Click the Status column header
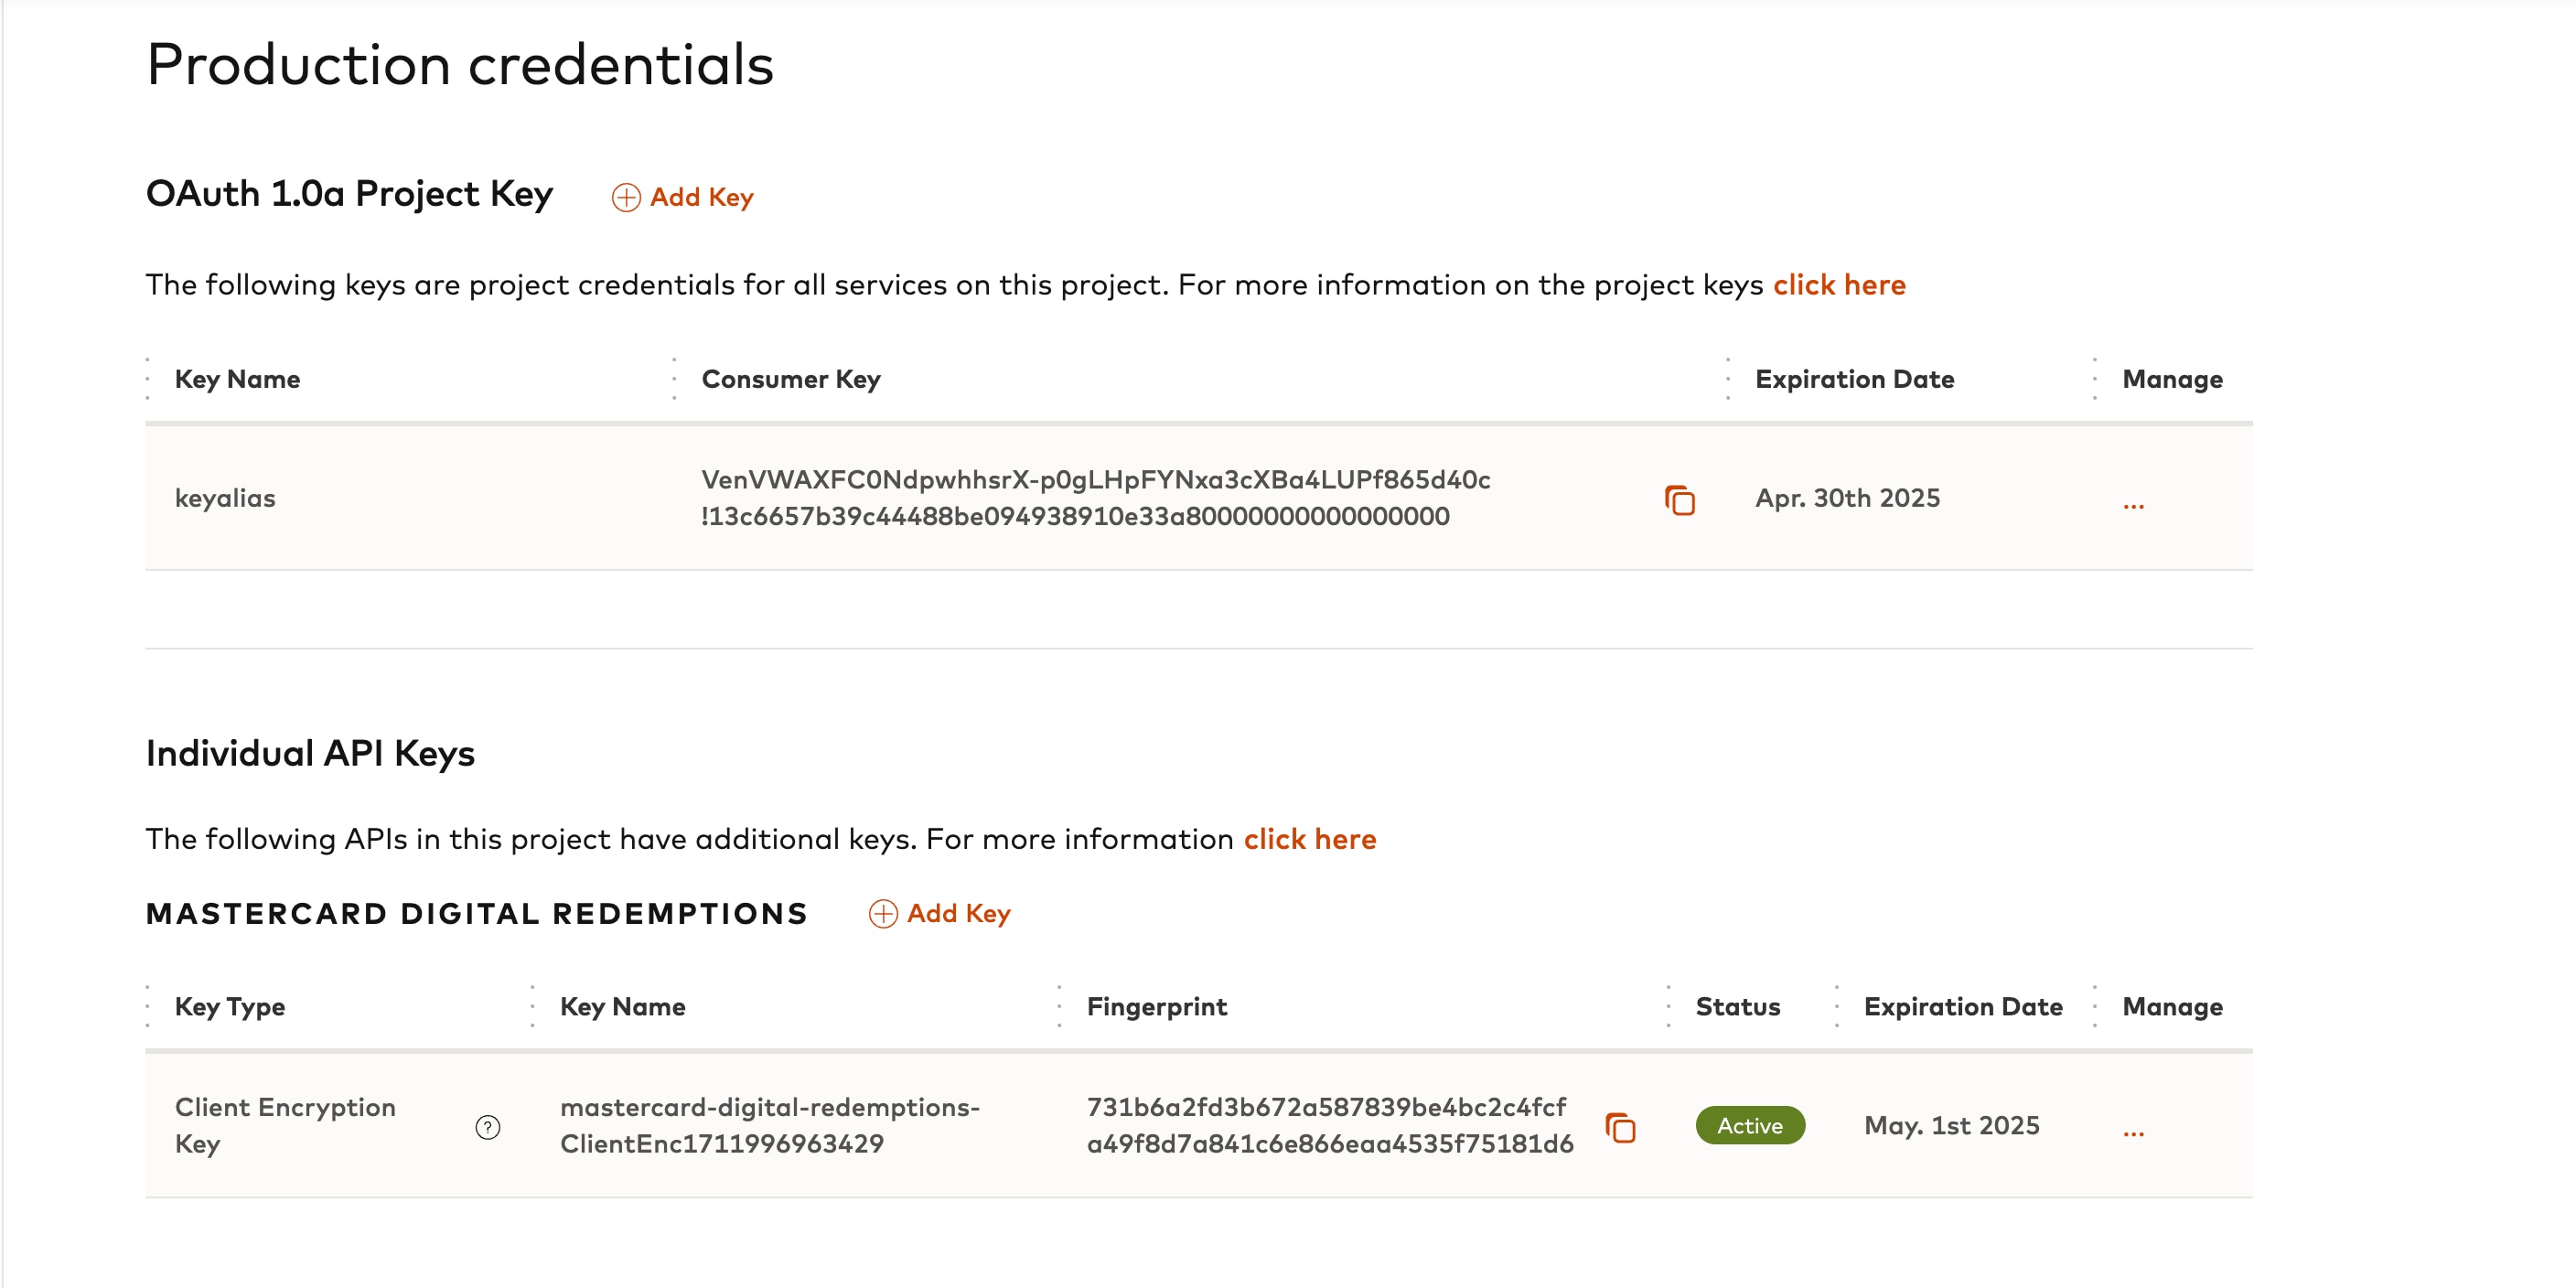Image resolution: width=2576 pixels, height=1288 pixels. point(1737,1006)
